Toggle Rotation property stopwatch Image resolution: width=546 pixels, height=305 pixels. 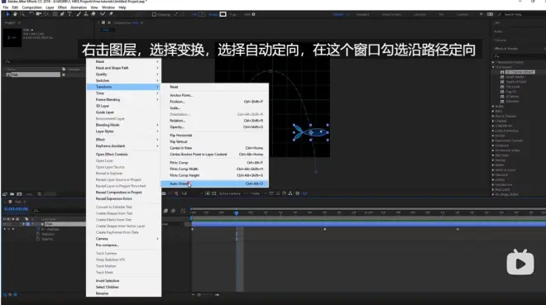(38, 234)
